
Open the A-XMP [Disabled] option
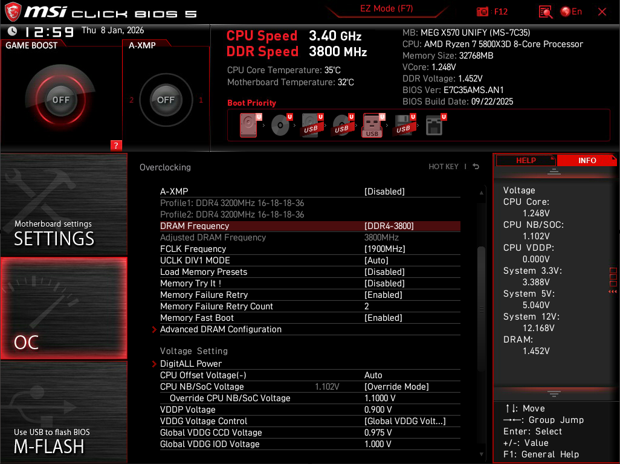[x=310, y=192]
